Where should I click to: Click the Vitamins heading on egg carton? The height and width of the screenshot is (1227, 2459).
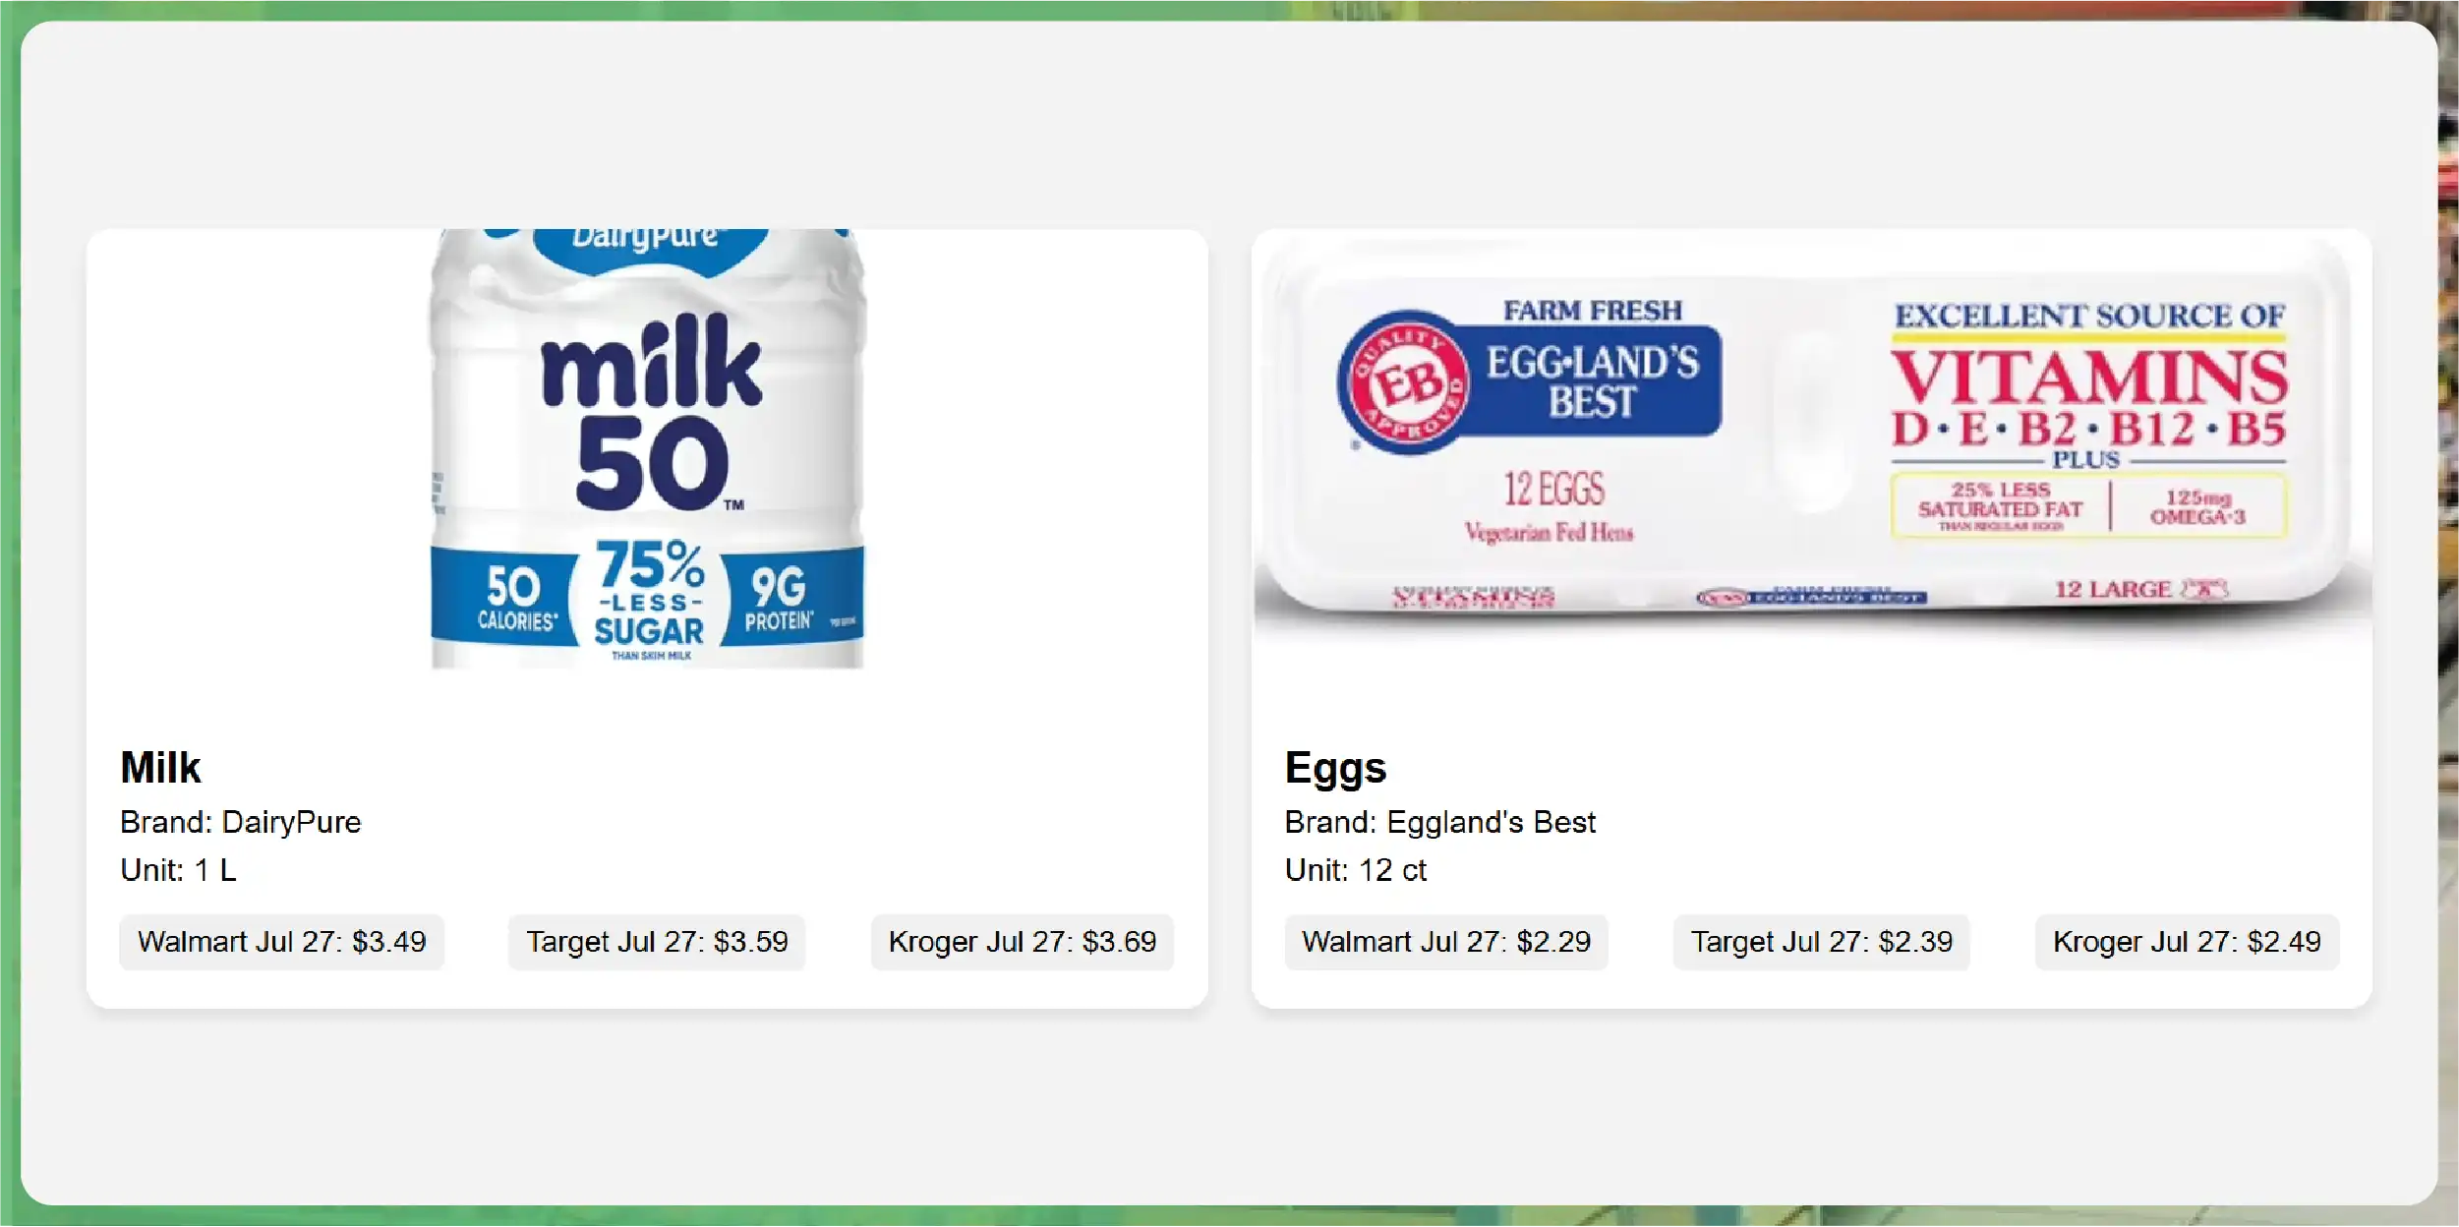click(x=2089, y=379)
